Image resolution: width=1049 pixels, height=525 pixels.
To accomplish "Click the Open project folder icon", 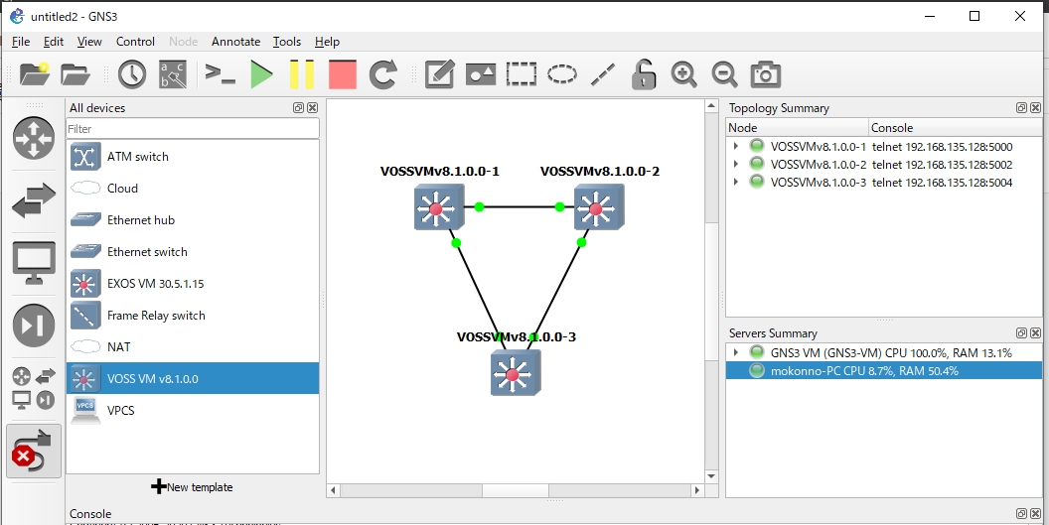I will [x=75, y=74].
